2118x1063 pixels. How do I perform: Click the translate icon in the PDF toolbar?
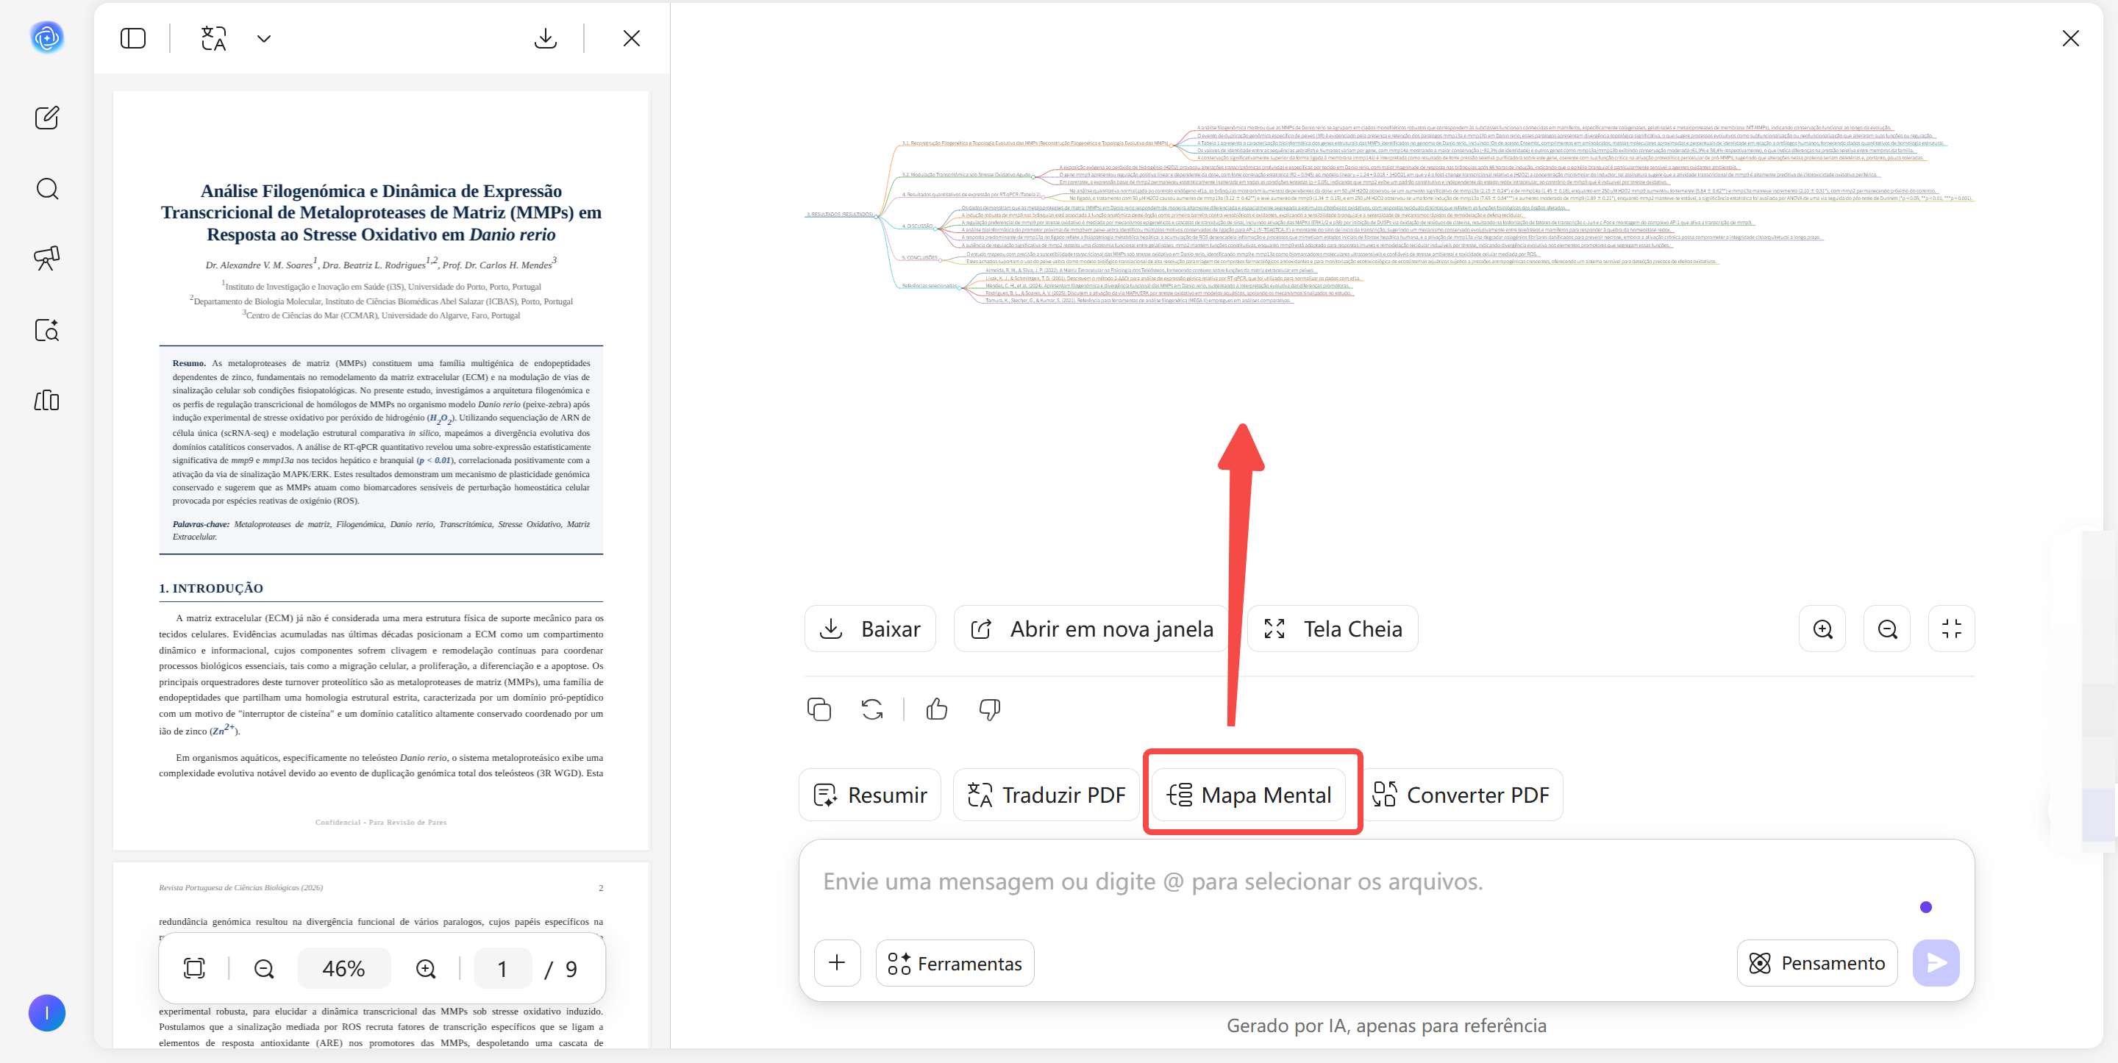coord(214,37)
